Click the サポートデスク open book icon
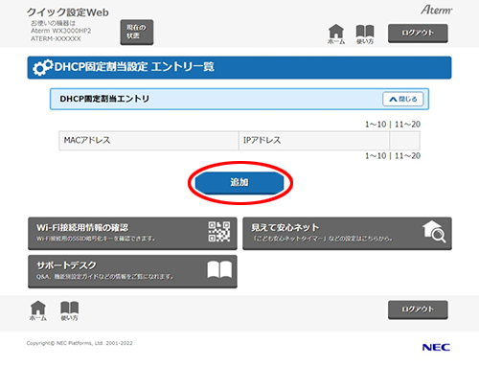This screenshot has width=479, height=367. coord(219,269)
